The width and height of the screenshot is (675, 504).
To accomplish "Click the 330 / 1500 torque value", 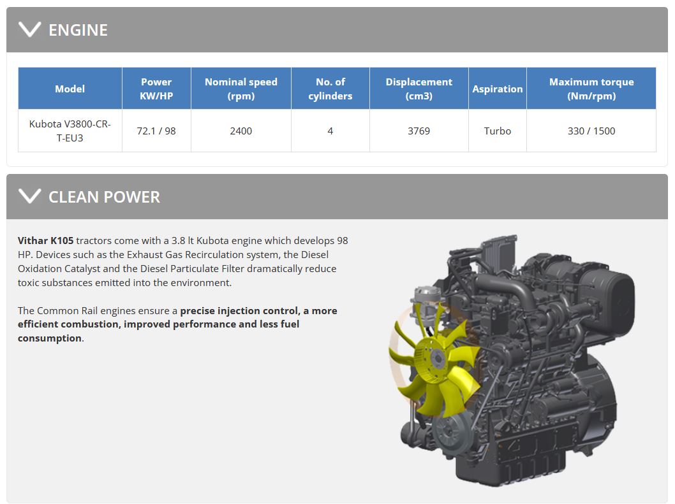I will tap(591, 131).
